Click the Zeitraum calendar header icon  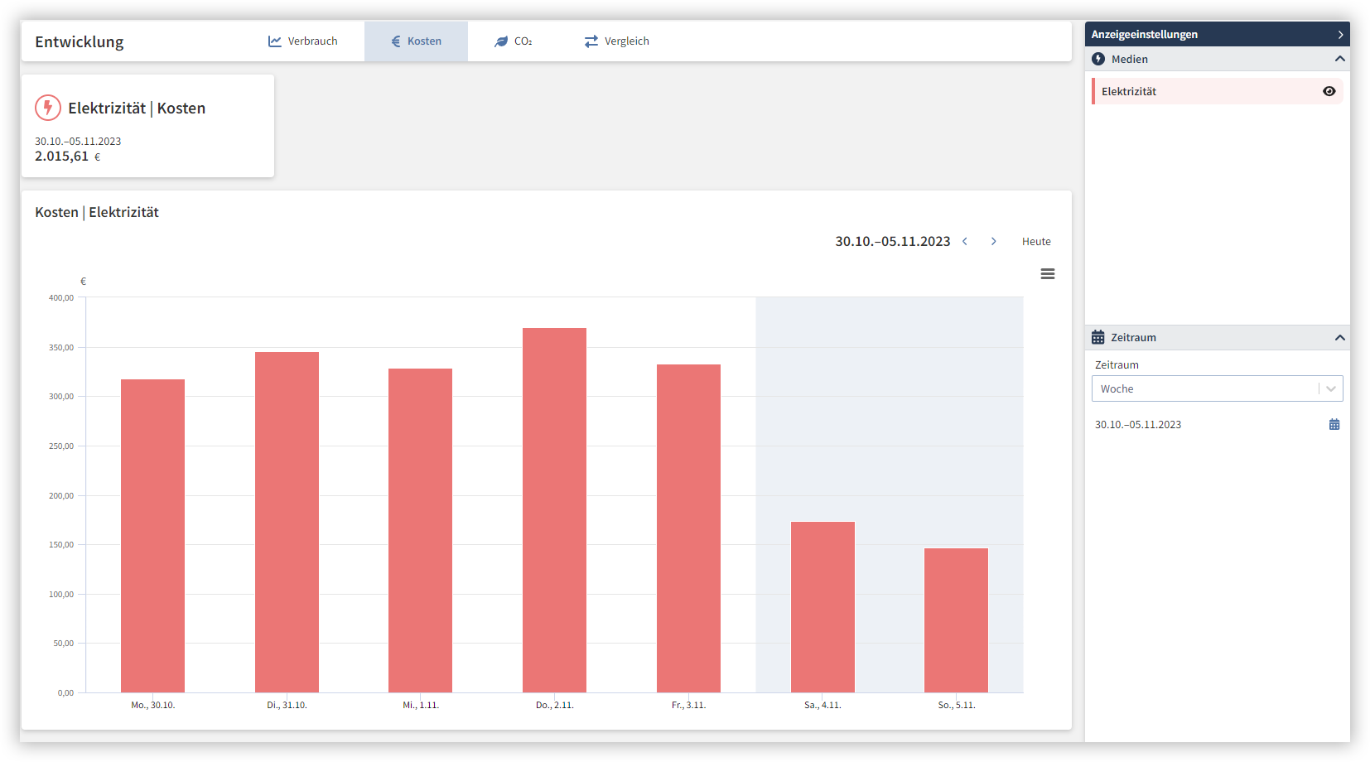click(1098, 338)
